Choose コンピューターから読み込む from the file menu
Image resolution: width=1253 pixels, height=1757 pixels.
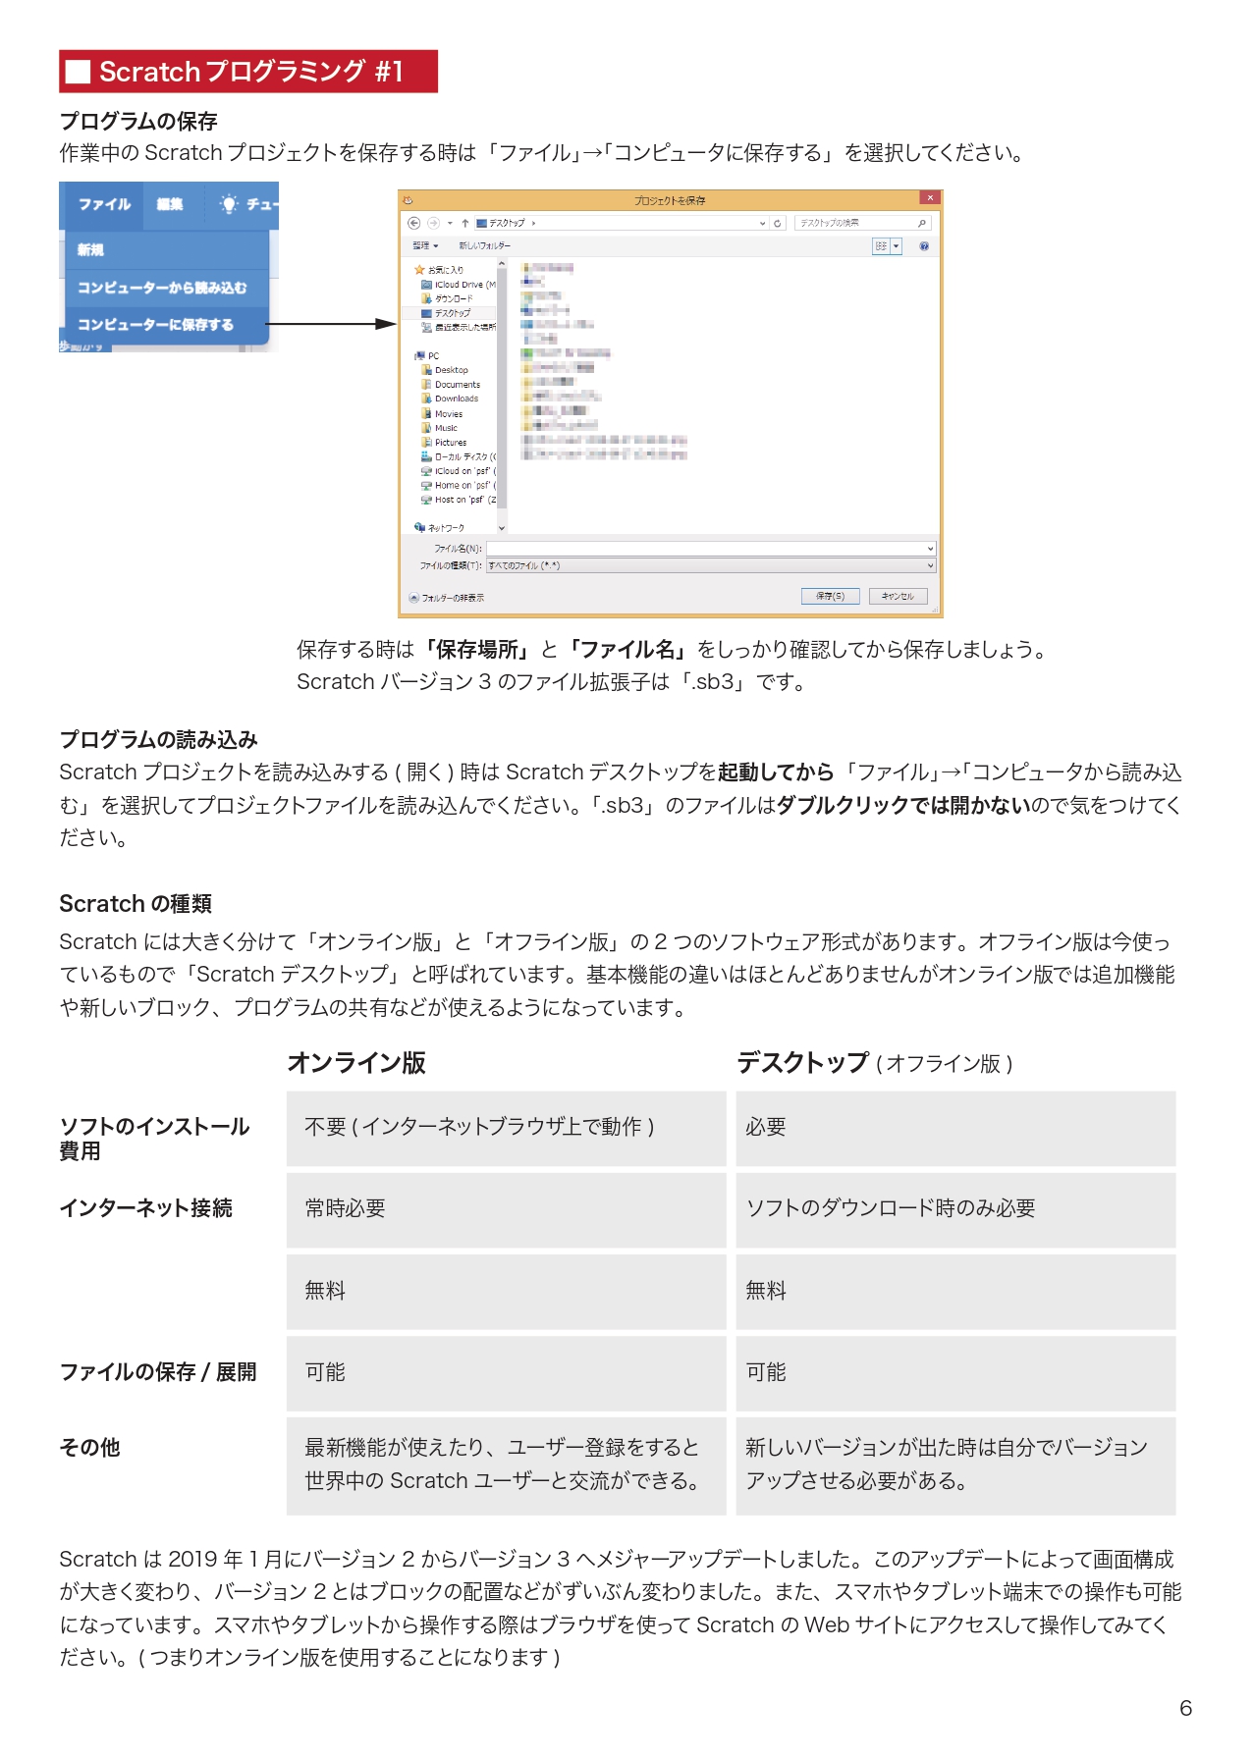click(x=166, y=288)
